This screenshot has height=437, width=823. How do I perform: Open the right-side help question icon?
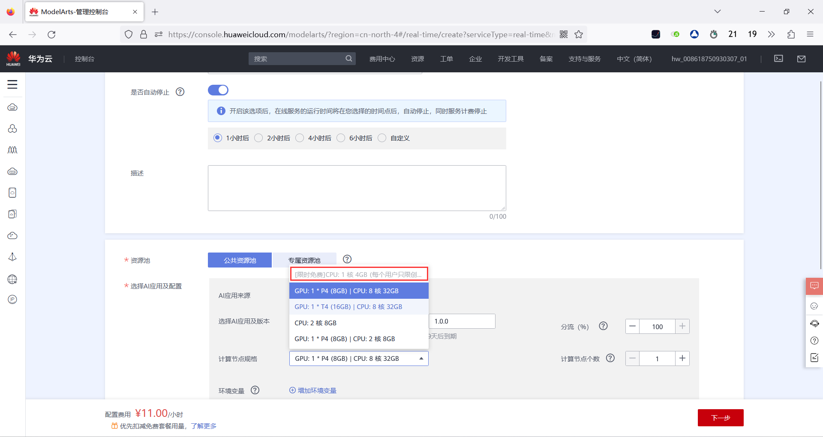tap(814, 341)
